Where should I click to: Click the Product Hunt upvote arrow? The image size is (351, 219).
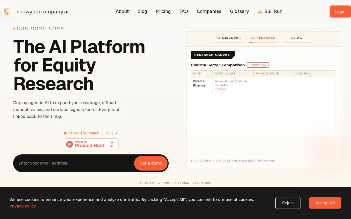pyautogui.click(x=112, y=142)
